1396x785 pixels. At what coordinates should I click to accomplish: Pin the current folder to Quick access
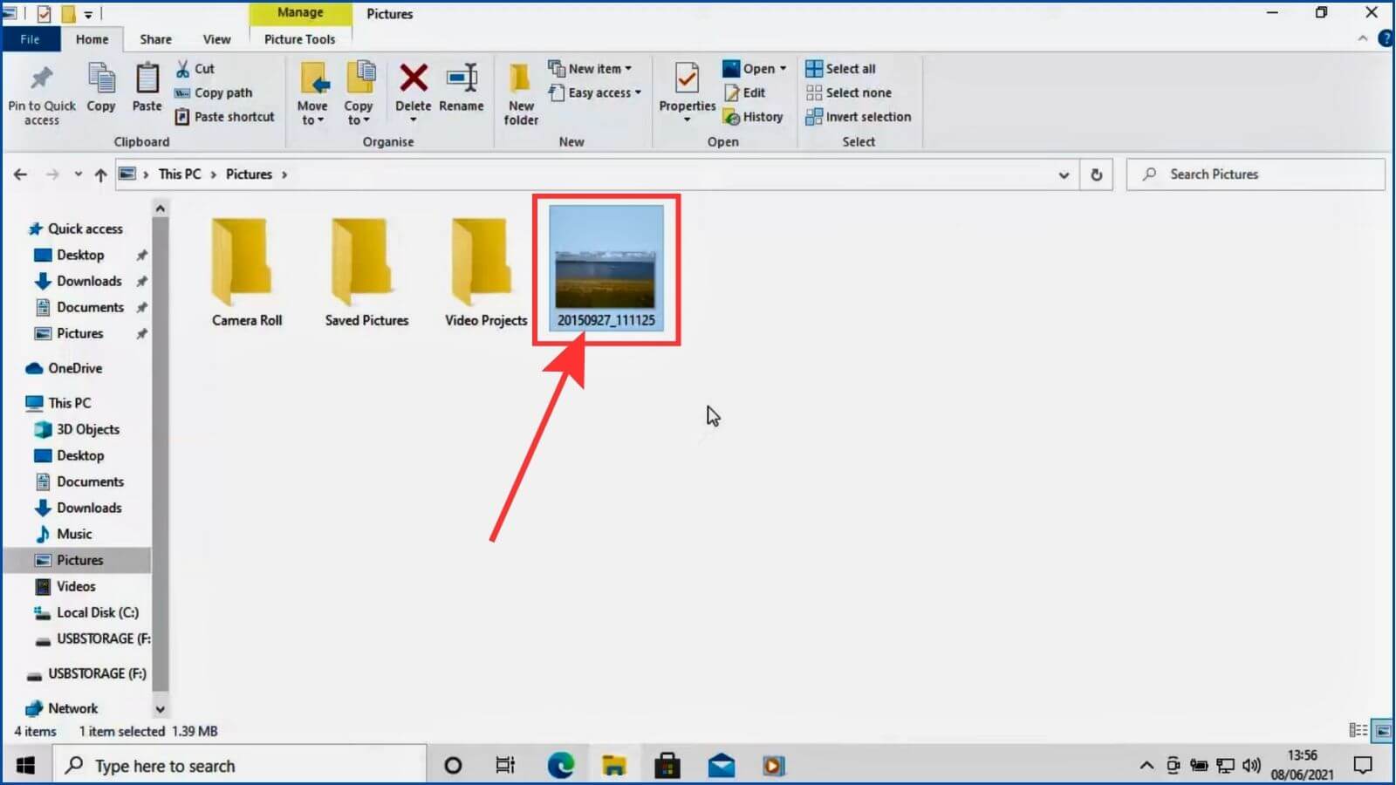[x=40, y=92]
